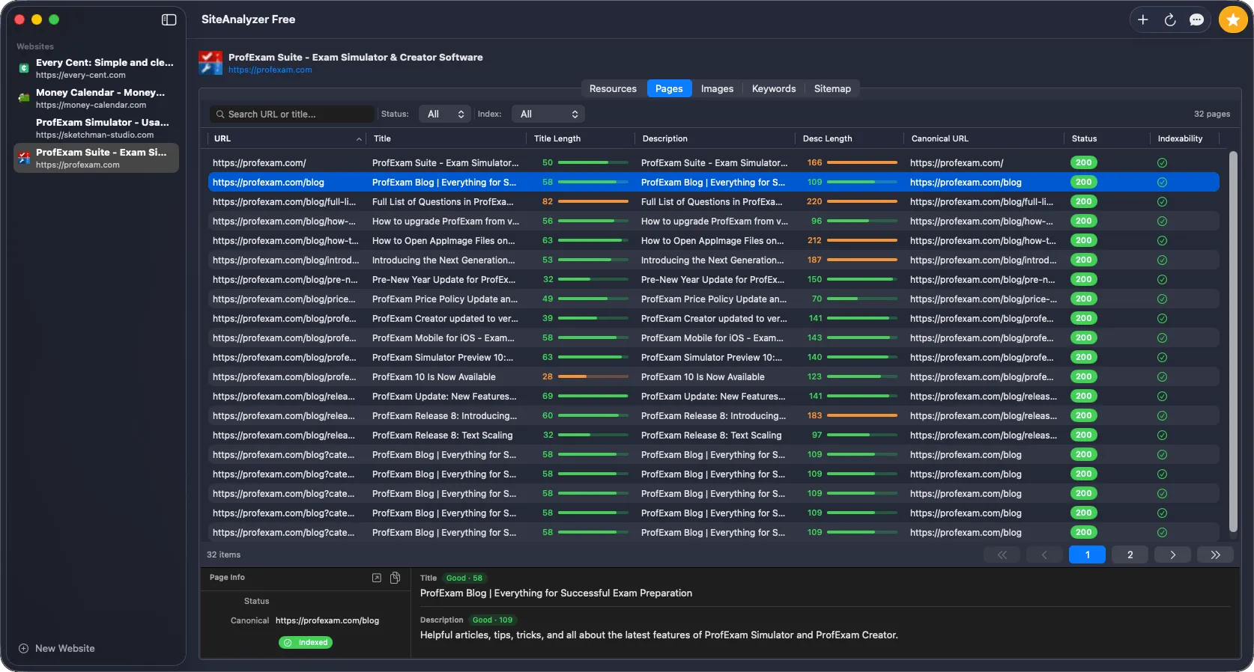Click indexability checkmark in selected blog row
This screenshot has width=1254, height=672.
pos(1162,182)
